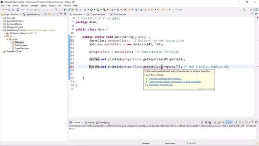Click Collapse All in Project Explorer
The image size is (259, 146).
point(46,15)
